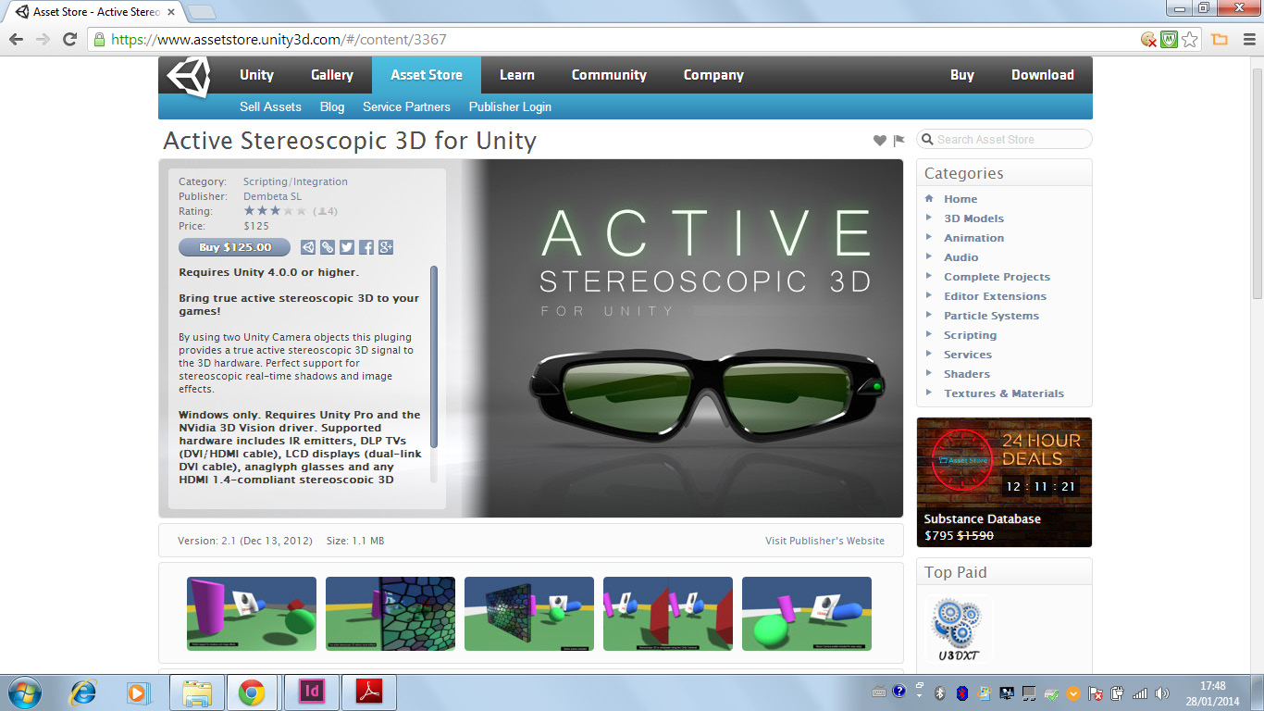The height and width of the screenshot is (711, 1264).
Task: Share this asset on Twitter
Action: point(347,247)
